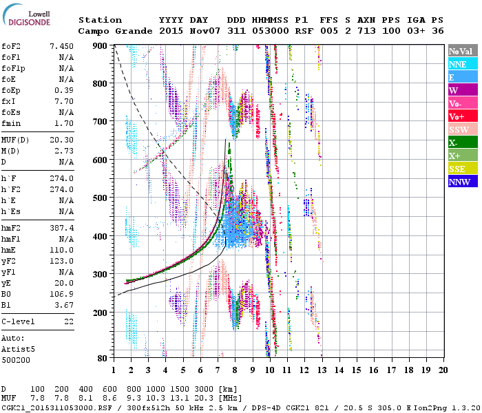Click the MUF(D) value 20.30
Image resolution: width=482 pixels, height=413 pixels.
pos(61,140)
